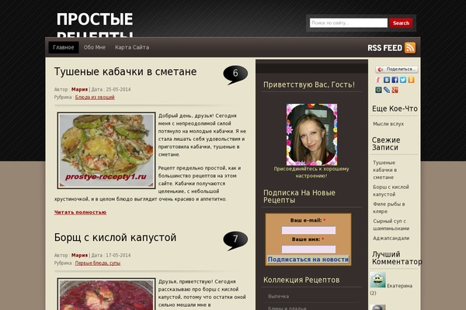
Task: Click author Мария on kabachki post
Action: pyautogui.click(x=80, y=89)
